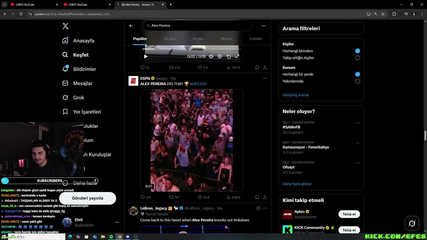Open the browser extensions puzzle icon
Screen dimensions: 427x240
394,14
